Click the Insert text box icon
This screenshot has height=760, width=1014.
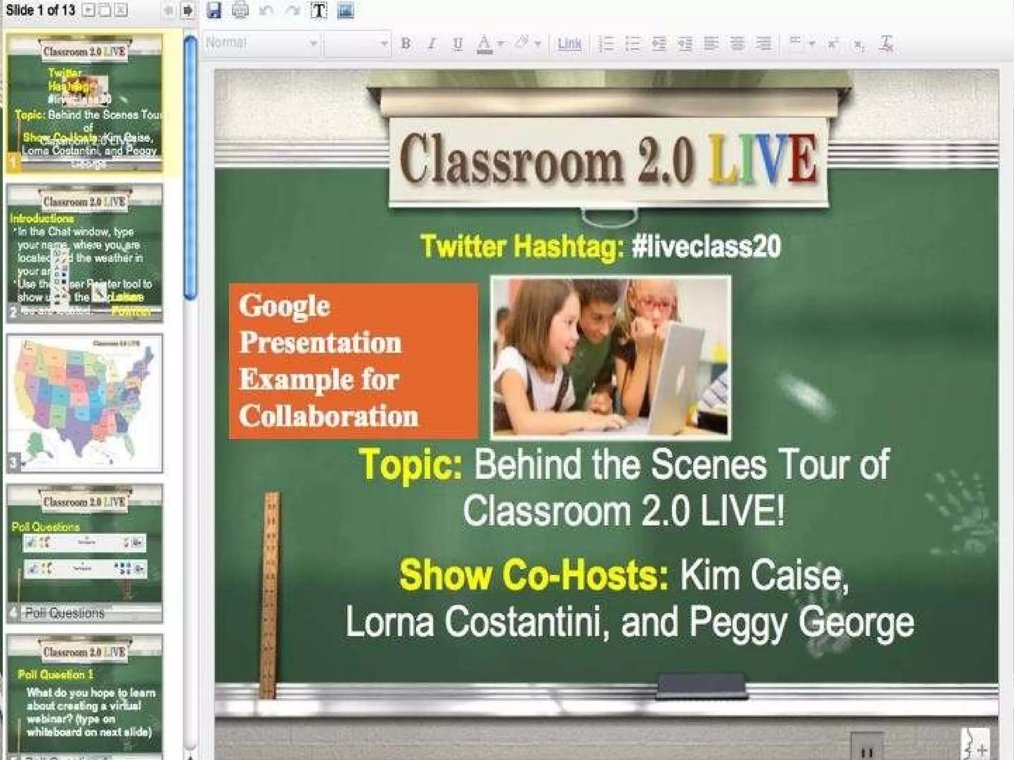point(319,10)
